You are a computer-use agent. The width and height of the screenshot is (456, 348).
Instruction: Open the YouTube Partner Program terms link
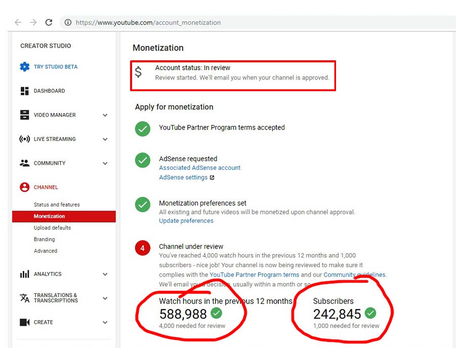click(x=254, y=275)
